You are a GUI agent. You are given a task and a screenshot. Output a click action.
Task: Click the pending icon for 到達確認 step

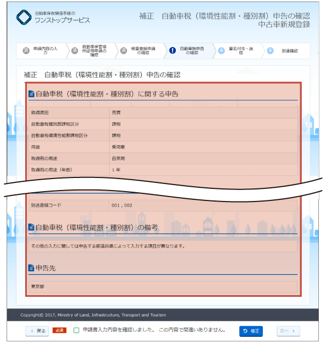coord(270,50)
